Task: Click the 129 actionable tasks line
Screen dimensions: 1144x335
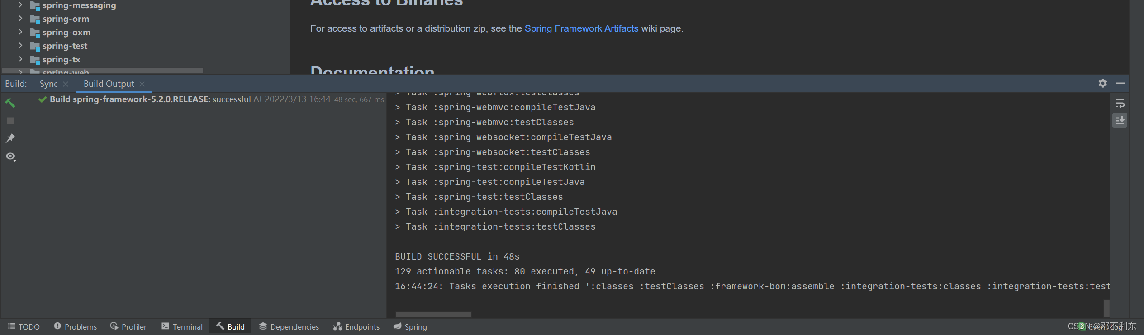Action: [525, 272]
